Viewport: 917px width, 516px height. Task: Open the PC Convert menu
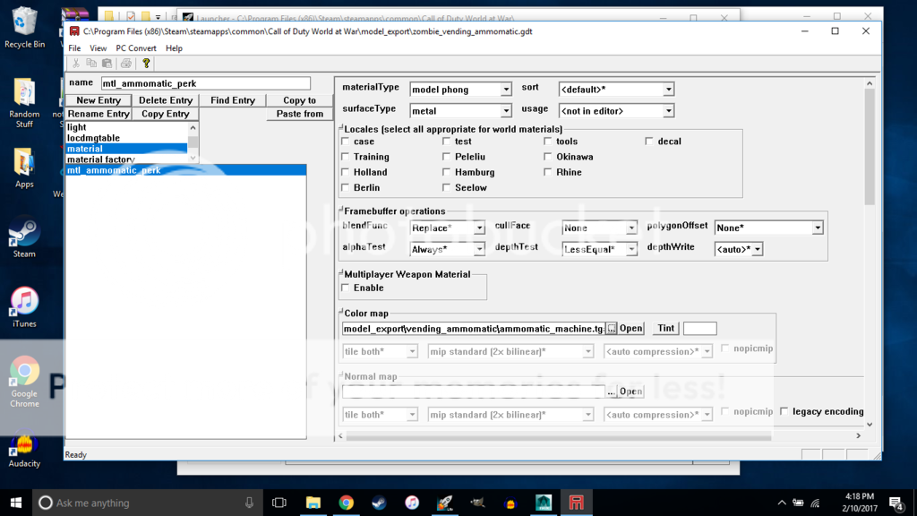pos(136,48)
